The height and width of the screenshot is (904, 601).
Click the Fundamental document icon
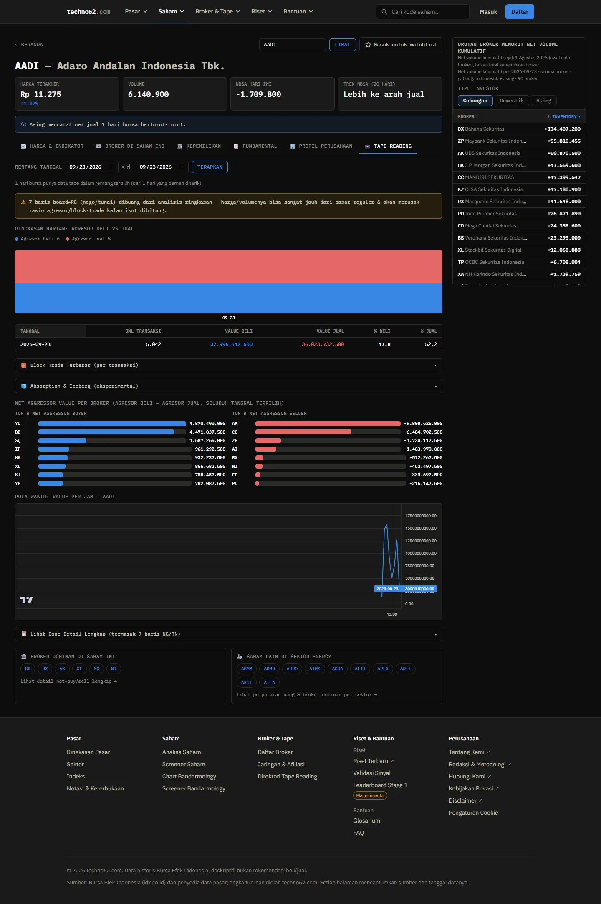pos(236,146)
